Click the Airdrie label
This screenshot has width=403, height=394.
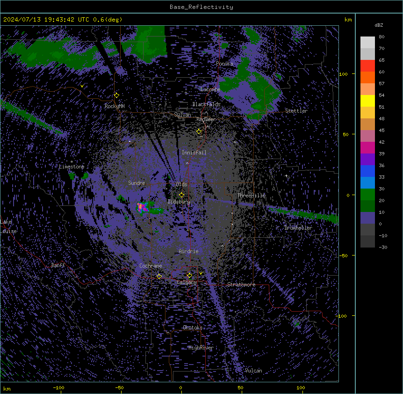[x=188, y=251]
